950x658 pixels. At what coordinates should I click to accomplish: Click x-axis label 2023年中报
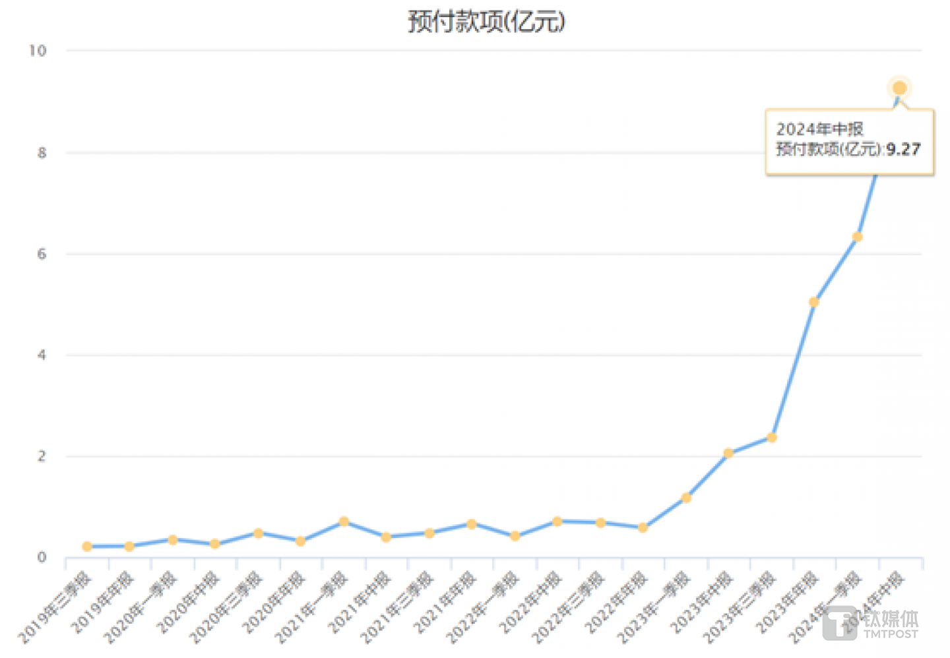click(702, 603)
